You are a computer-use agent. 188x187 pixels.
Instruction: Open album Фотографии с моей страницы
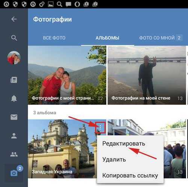pos(67,75)
